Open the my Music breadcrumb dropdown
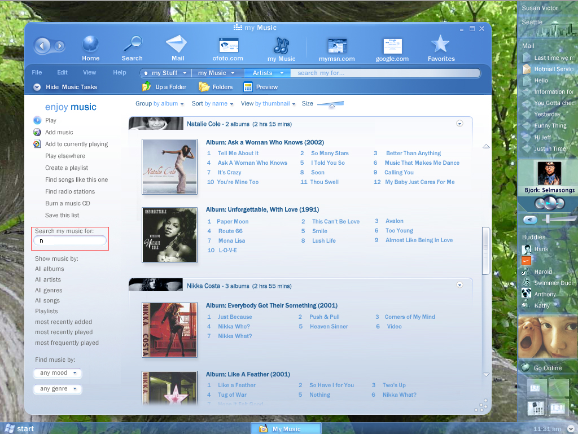This screenshot has width=578, height=434. 233,73
